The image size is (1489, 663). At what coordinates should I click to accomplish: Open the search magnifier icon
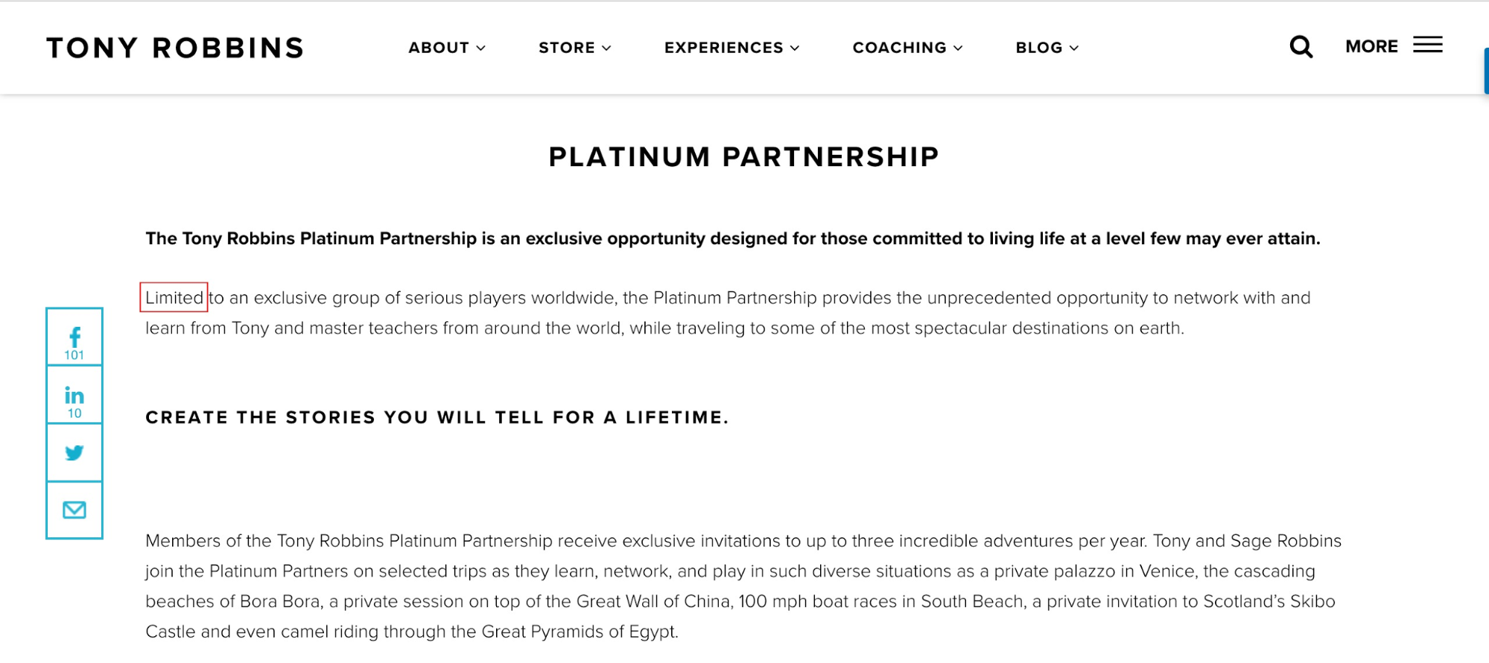coord(1301,47)
